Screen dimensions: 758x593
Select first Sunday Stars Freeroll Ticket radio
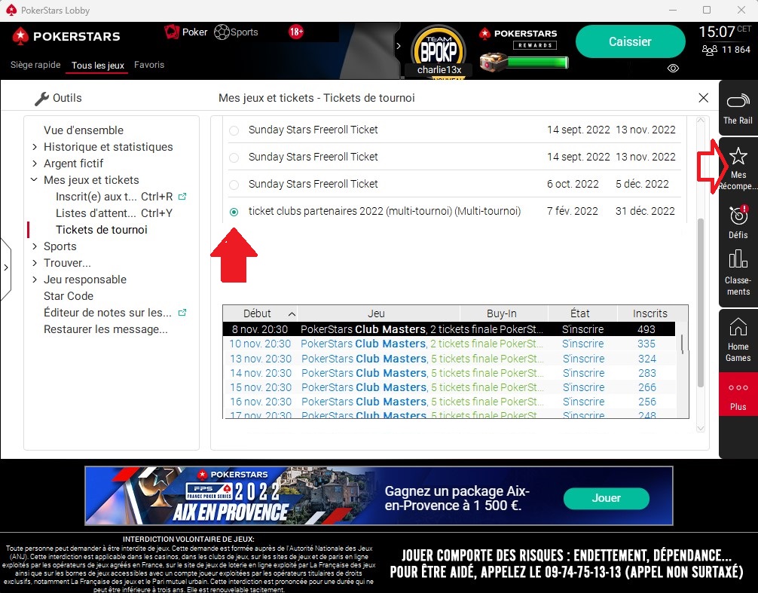[x=234, y=130]
